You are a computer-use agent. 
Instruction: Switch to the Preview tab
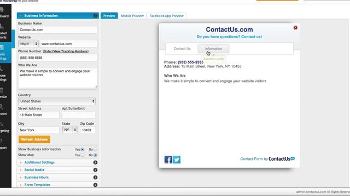click(x=109, y=16)
